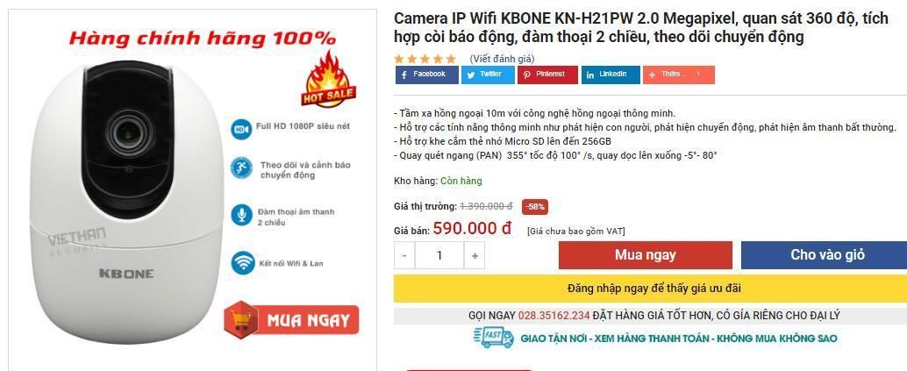Image resolution: width=907 pixels, height=371 pixels.
Task: Add item with 'Cho vào giỏ' button
Action: pos(827,255)
